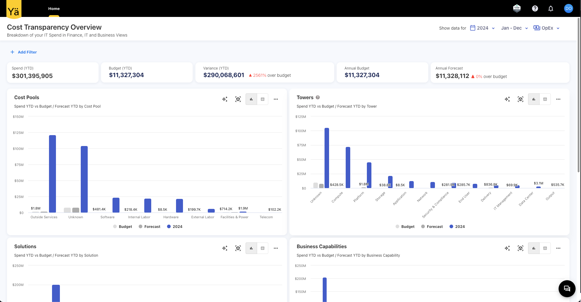Open the 2024 year selector dropdown

[482, 28]
